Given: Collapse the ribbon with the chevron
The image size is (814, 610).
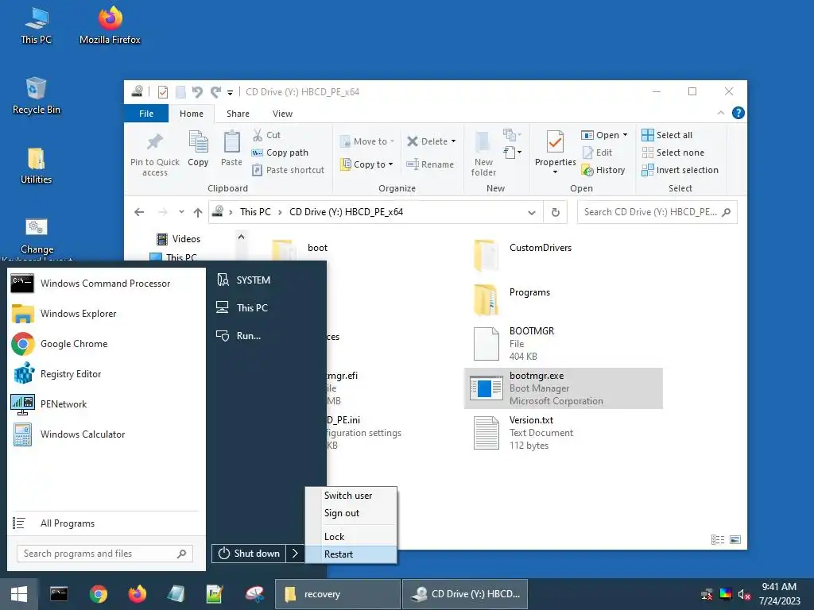Looking at the screenshot, I should point(720,113).
